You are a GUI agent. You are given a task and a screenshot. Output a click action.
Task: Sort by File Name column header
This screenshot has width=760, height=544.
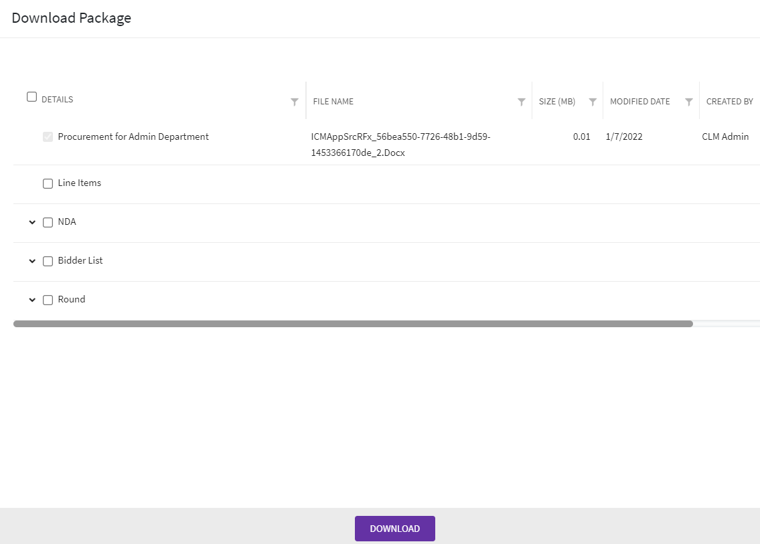pos(333,102)
